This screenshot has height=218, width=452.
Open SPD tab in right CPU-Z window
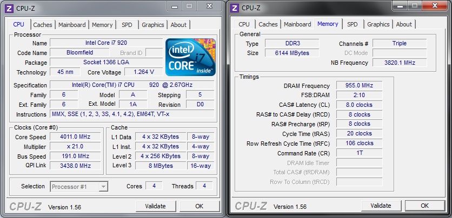pos(353,24)
